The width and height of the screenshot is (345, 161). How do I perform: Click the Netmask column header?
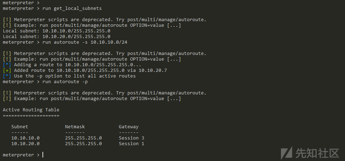(75, 126)
